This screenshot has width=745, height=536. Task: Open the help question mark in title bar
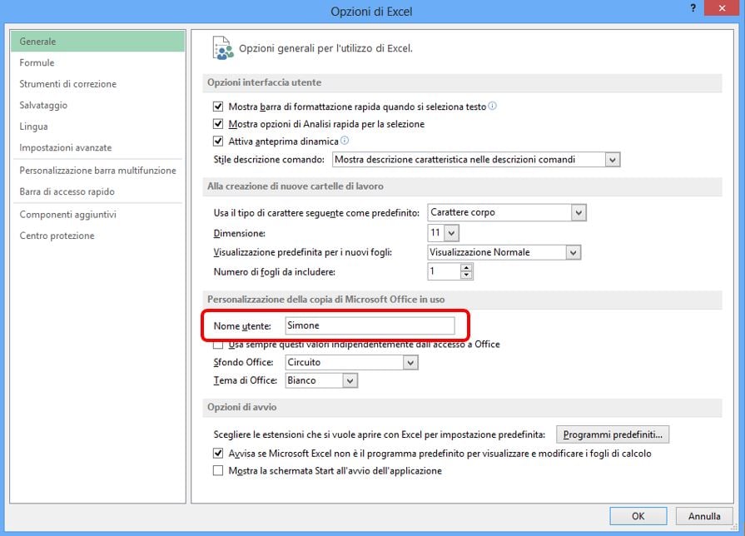click(693, 8)
